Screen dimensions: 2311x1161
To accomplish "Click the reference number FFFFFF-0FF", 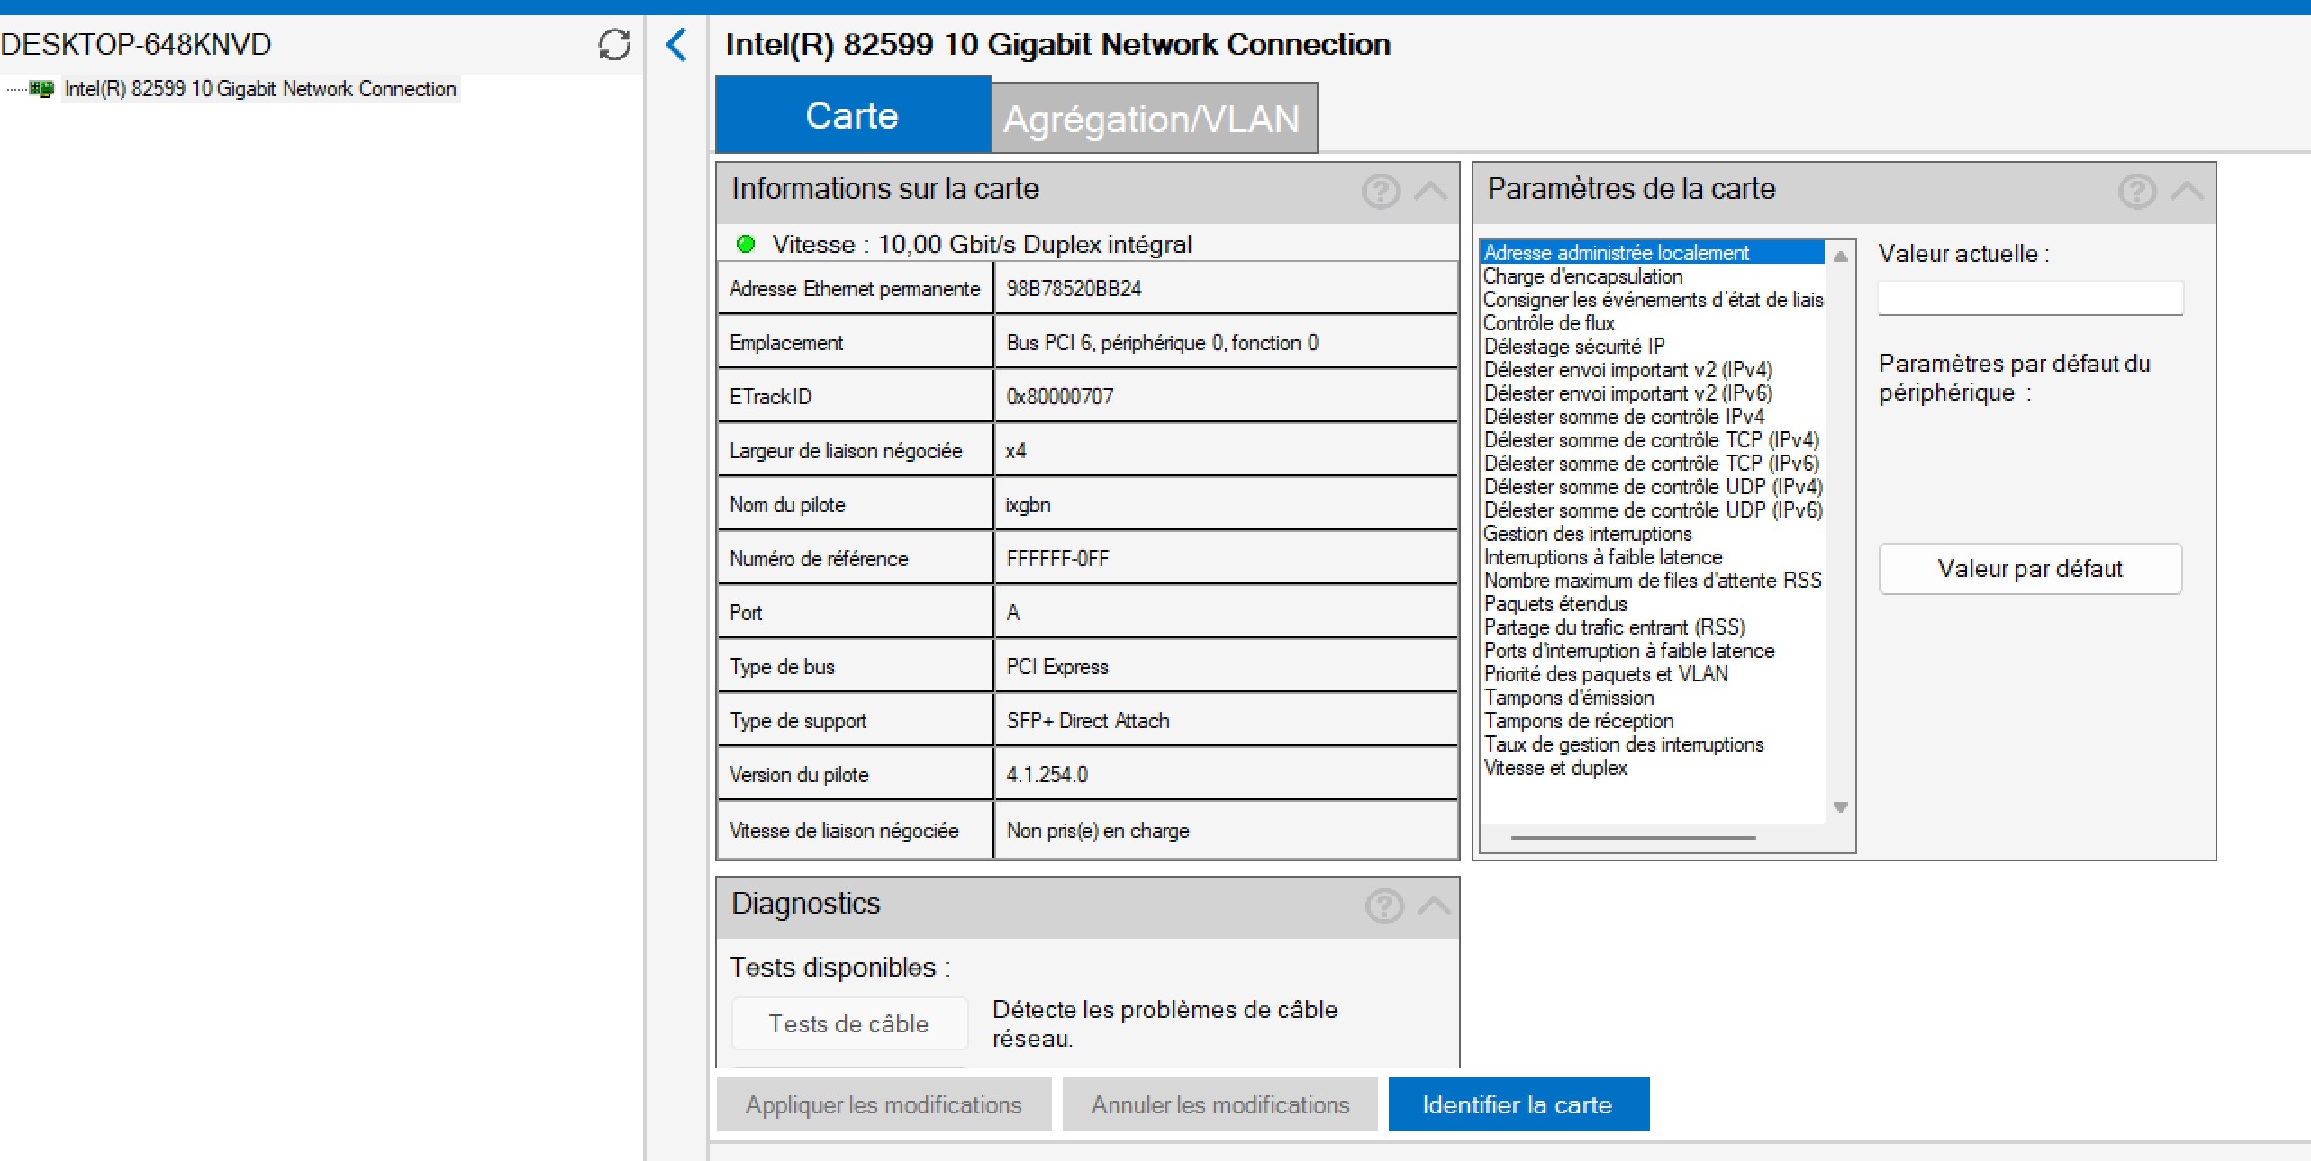I will tap(1057, 559).
